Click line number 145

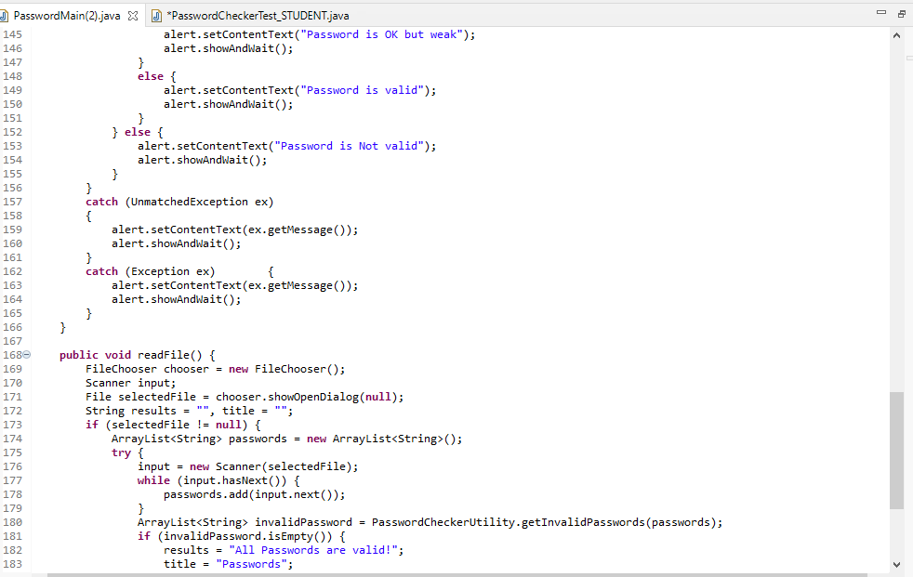(12, 34)
